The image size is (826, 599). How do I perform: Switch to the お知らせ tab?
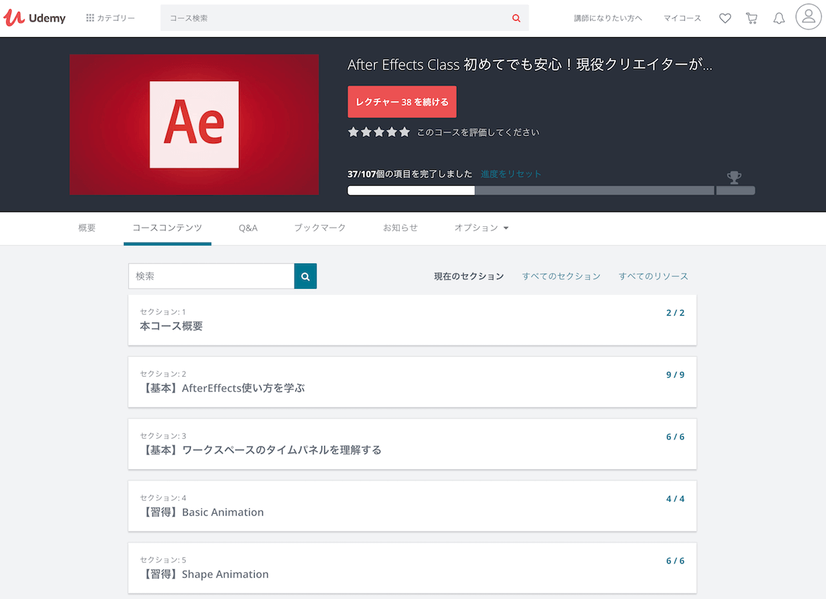[401, 228]
